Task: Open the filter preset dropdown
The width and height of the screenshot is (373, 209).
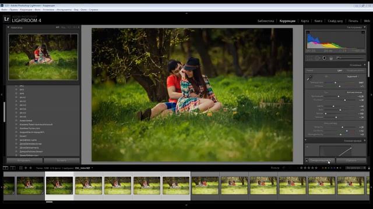Action: [356, 168]
